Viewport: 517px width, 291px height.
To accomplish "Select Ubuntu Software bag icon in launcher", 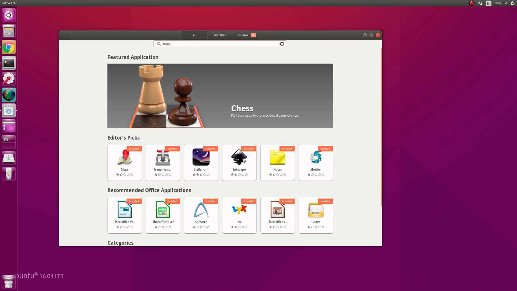I will click(x=9, y=110).
